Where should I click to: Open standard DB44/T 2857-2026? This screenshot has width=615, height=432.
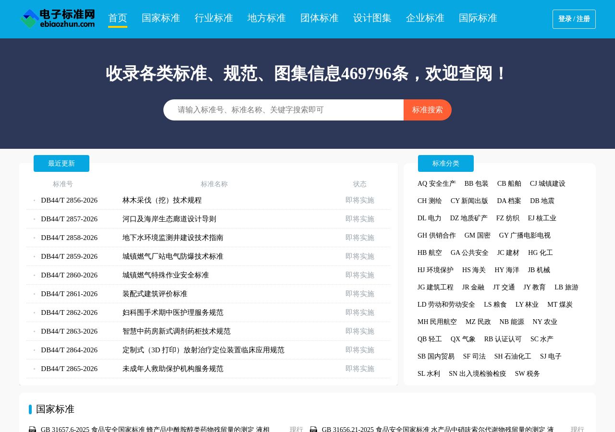pyautogui.click(x=69, y=219)
